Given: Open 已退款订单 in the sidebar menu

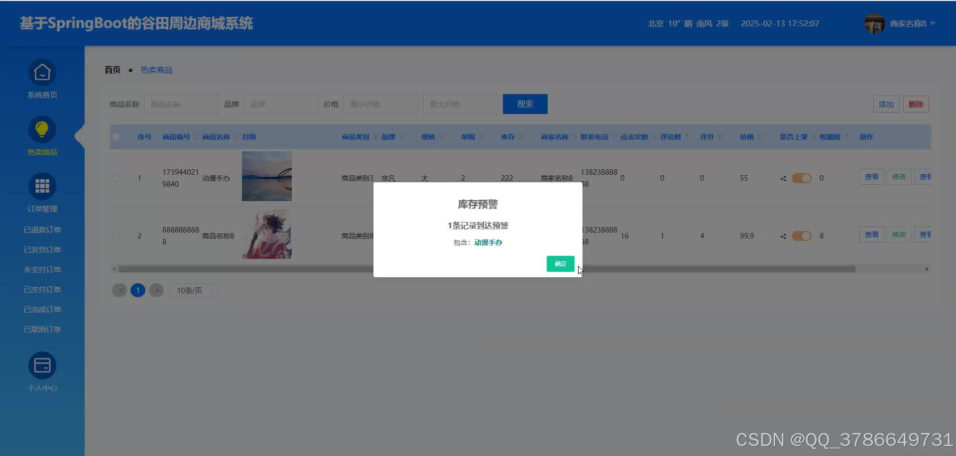Looking at the screenshot, I should 42,229.
